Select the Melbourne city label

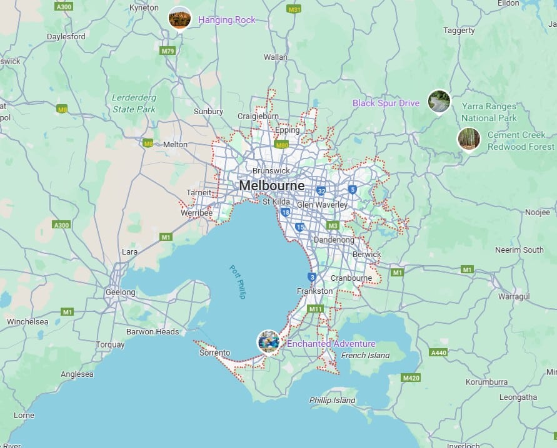tap(272, 186)
